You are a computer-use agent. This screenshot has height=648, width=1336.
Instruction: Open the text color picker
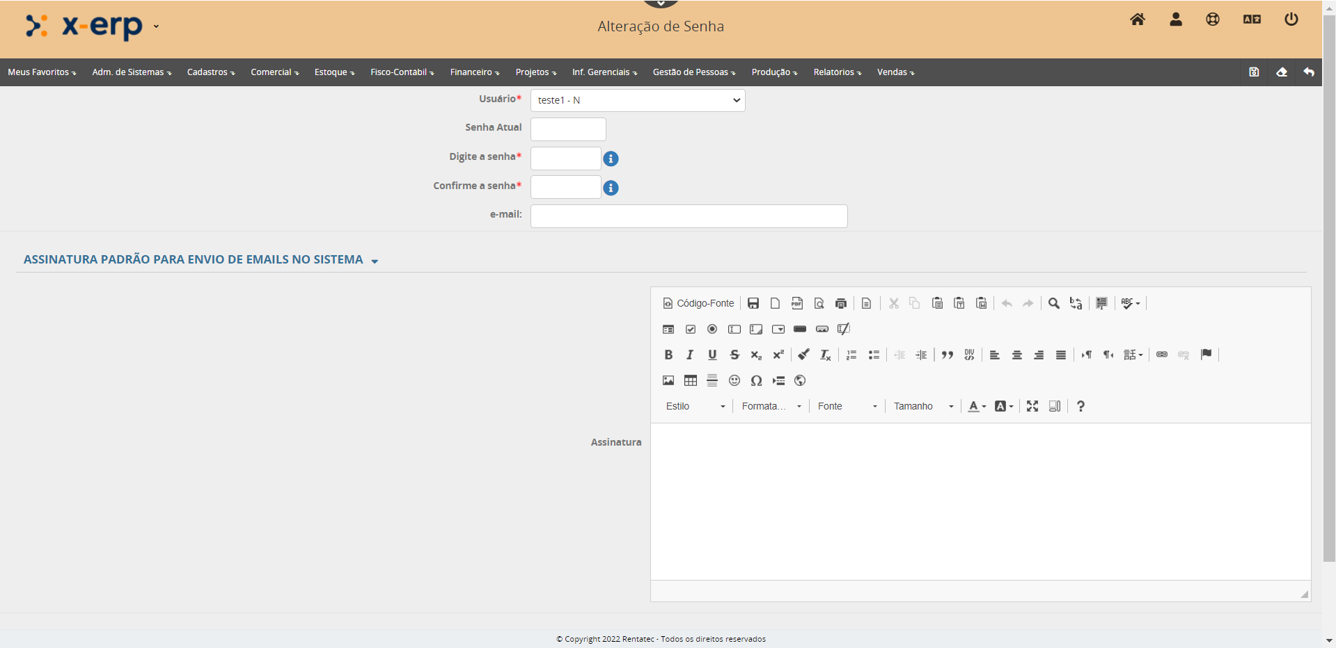(977, 406)
